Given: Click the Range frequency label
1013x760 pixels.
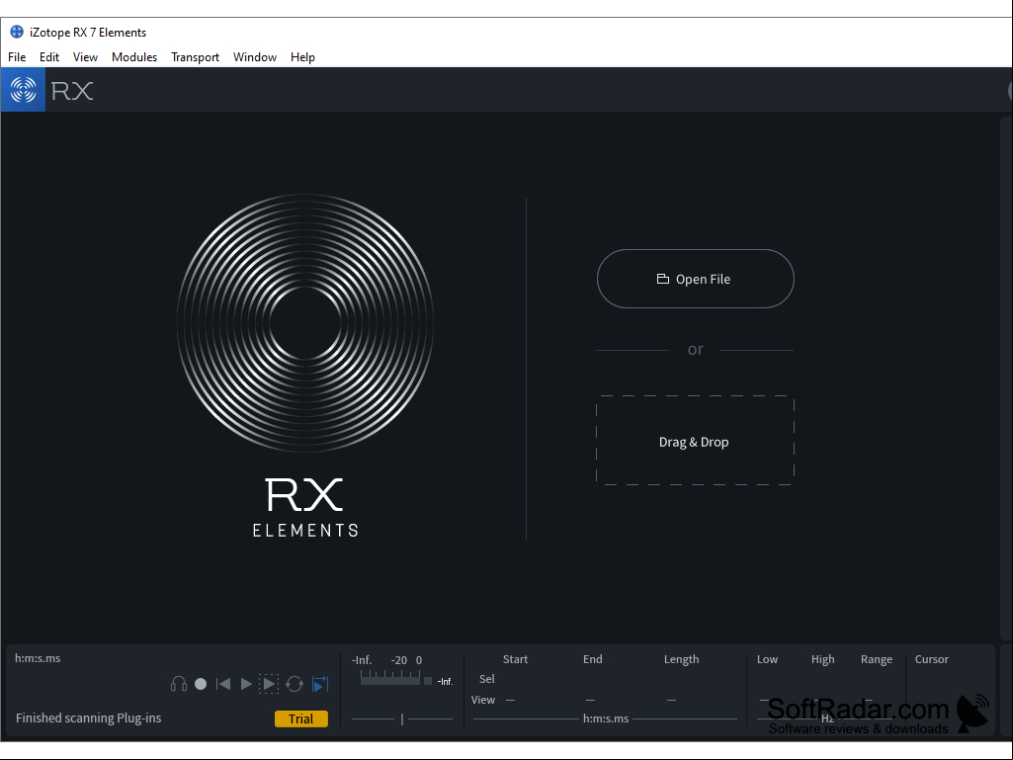Looking at the screenshot, I should 877,659.
